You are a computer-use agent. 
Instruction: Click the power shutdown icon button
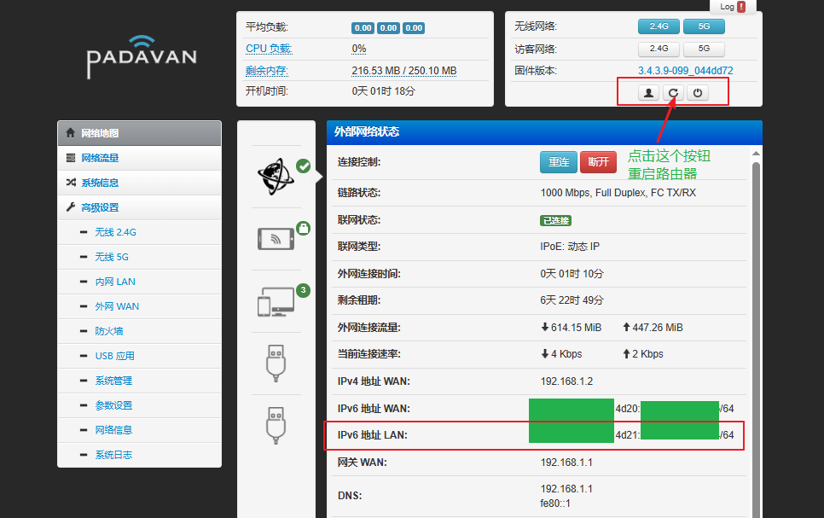tap(698, 93)
